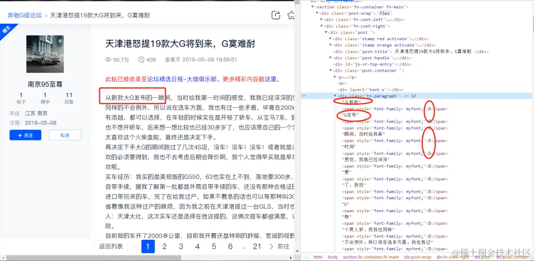Expand the stamp red activate div
Screen dimensions: 534x261
tap(330, 39)
